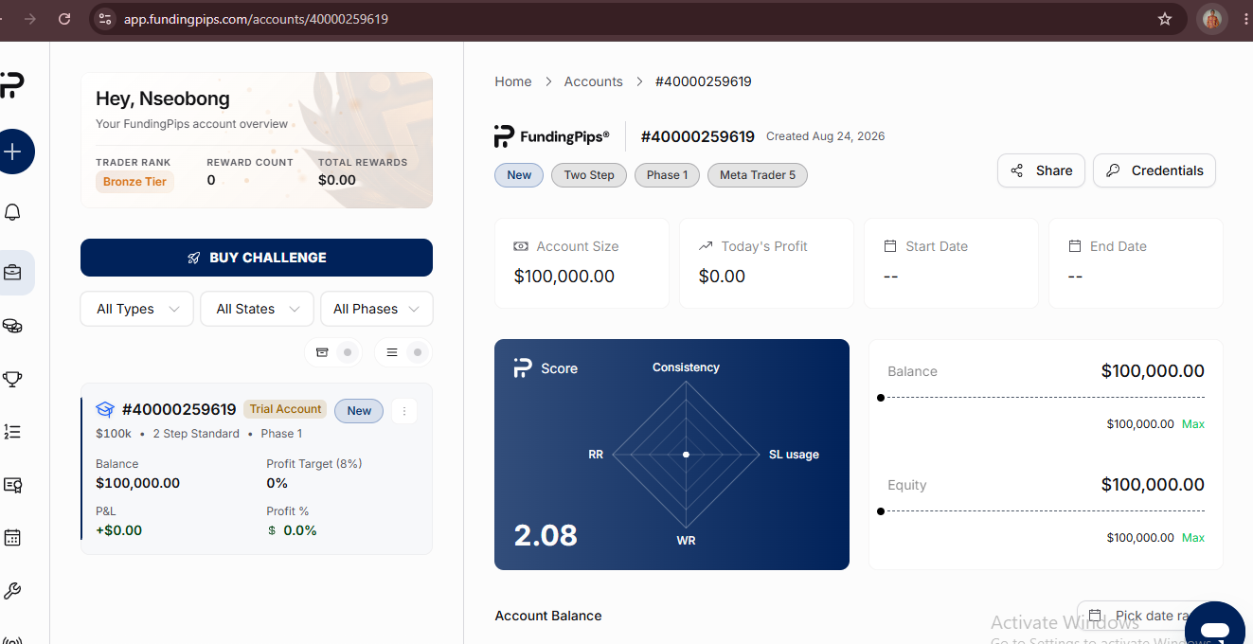Click the Accounts breadcrumb

tap(594, 81)
